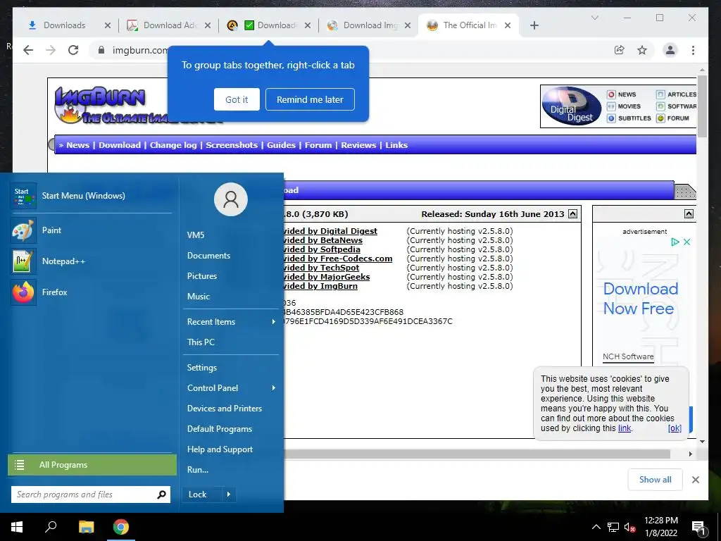This screenshot has width=721, height=541.
Task: Click Show all downloads button
Action: (x=655, y=479)
